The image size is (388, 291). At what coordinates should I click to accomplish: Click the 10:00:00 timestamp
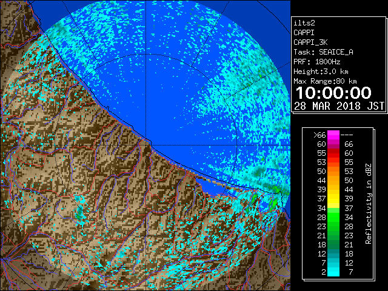pyautogui.click(x=333, y=93)
